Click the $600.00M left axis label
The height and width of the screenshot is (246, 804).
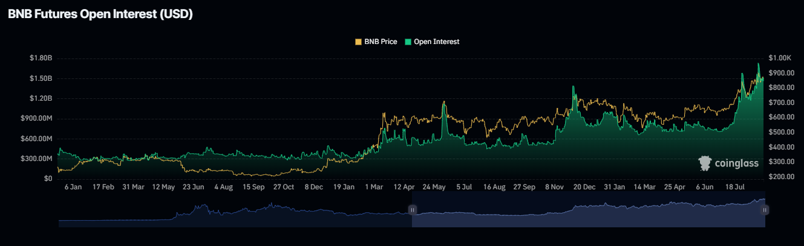coord(38,139)
